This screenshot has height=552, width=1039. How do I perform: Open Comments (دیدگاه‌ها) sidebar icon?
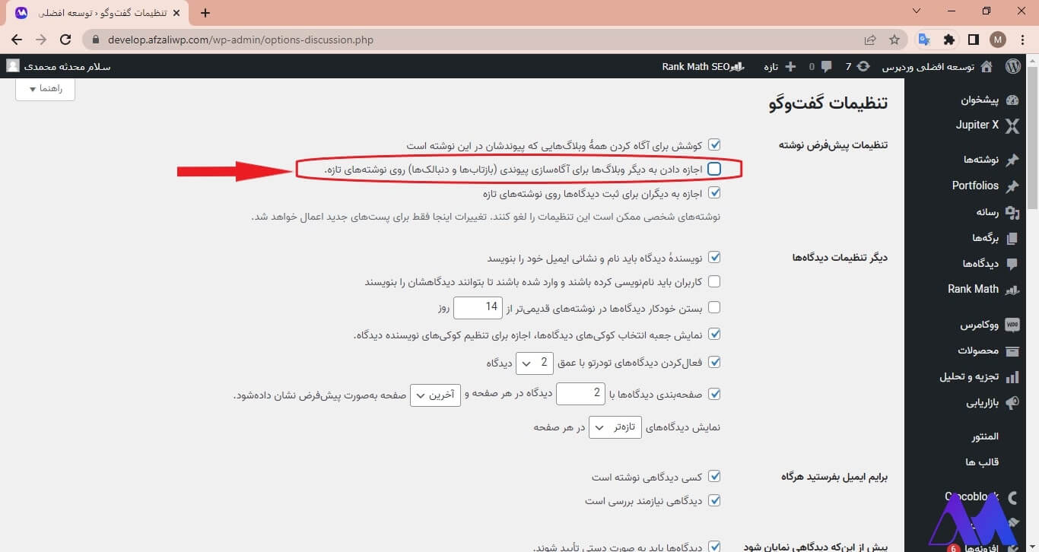(x=1012, y=265)
